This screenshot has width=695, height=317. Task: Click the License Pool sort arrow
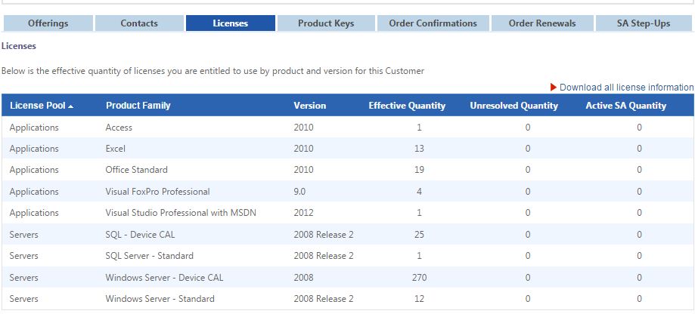point(71,106)
